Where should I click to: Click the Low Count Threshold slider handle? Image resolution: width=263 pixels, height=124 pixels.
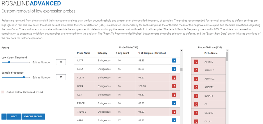click(x=9, y=62)
